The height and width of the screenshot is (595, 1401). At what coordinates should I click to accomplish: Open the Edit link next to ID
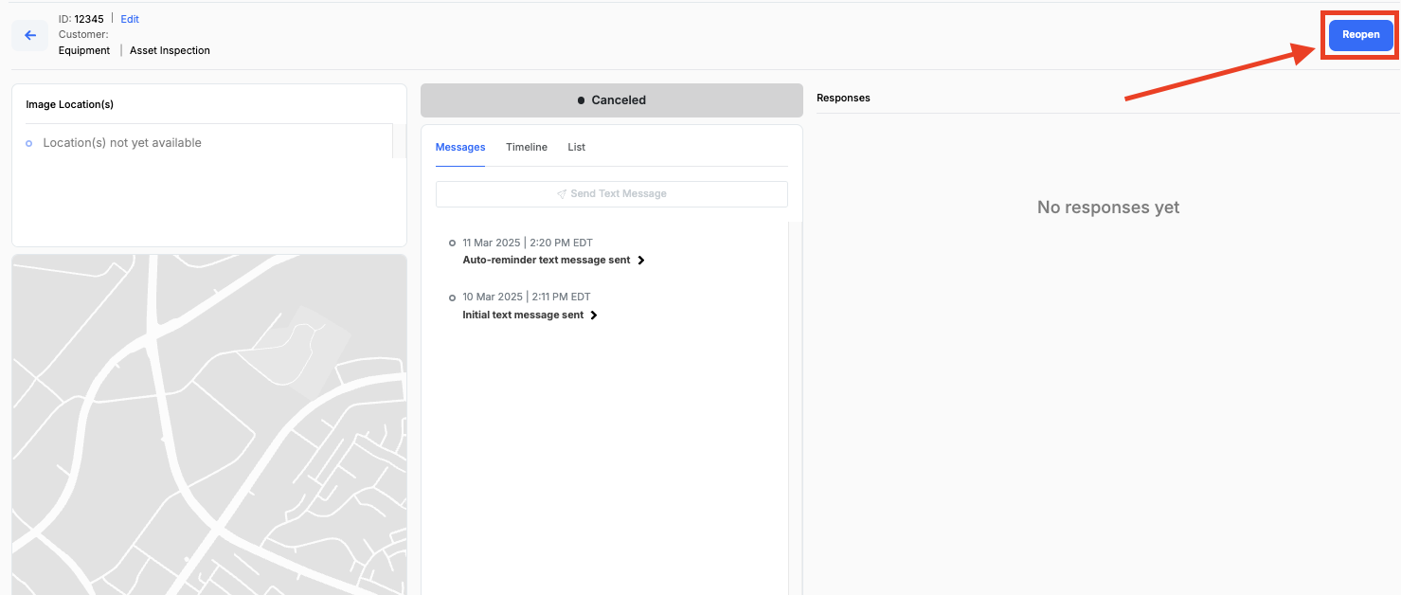pos(130,19)
